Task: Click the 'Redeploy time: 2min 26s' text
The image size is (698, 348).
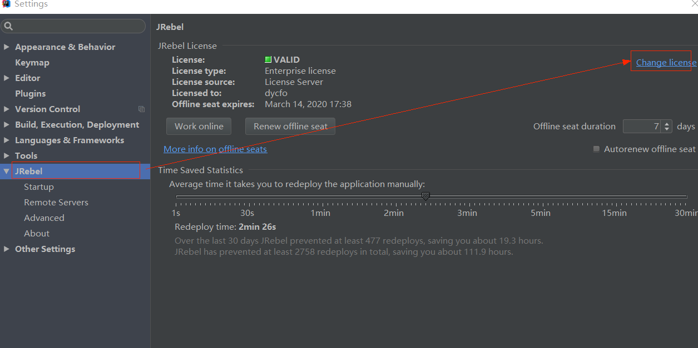Action: pos(225,227)
